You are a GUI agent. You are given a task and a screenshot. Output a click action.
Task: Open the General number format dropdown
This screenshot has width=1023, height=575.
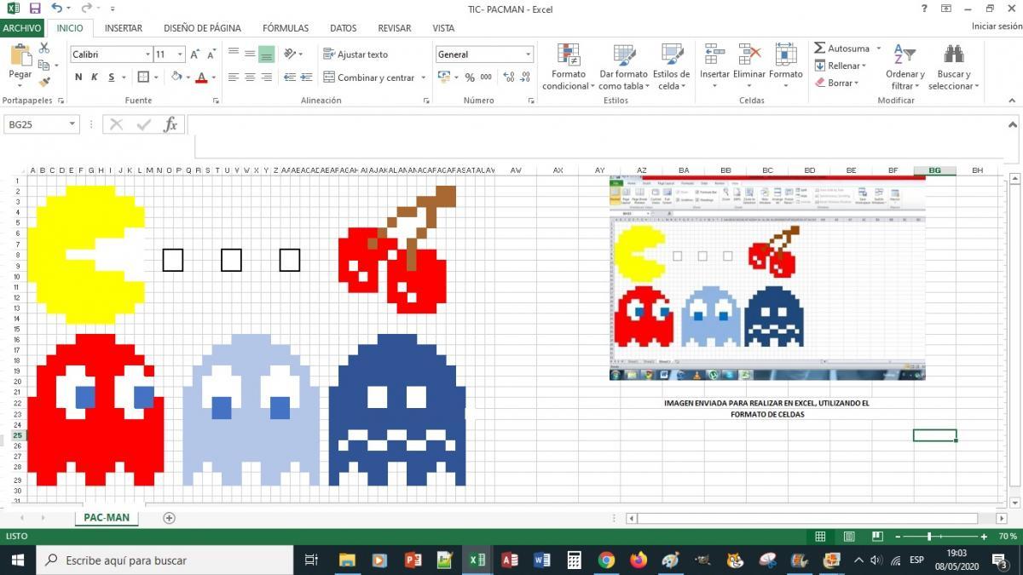[528, 55]
